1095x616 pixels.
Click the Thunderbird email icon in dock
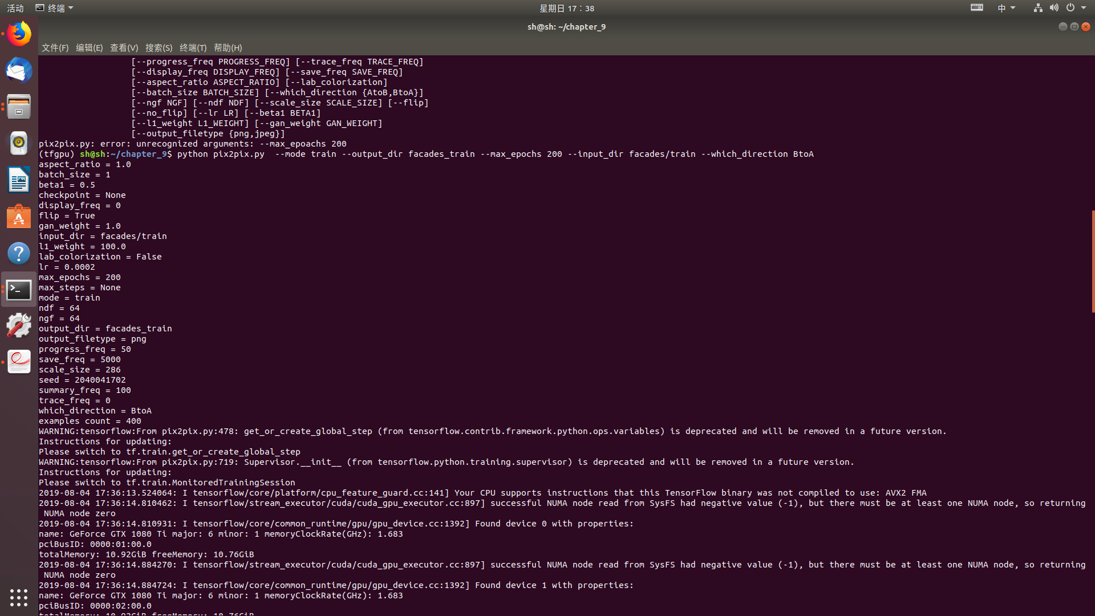pos(18,70)
